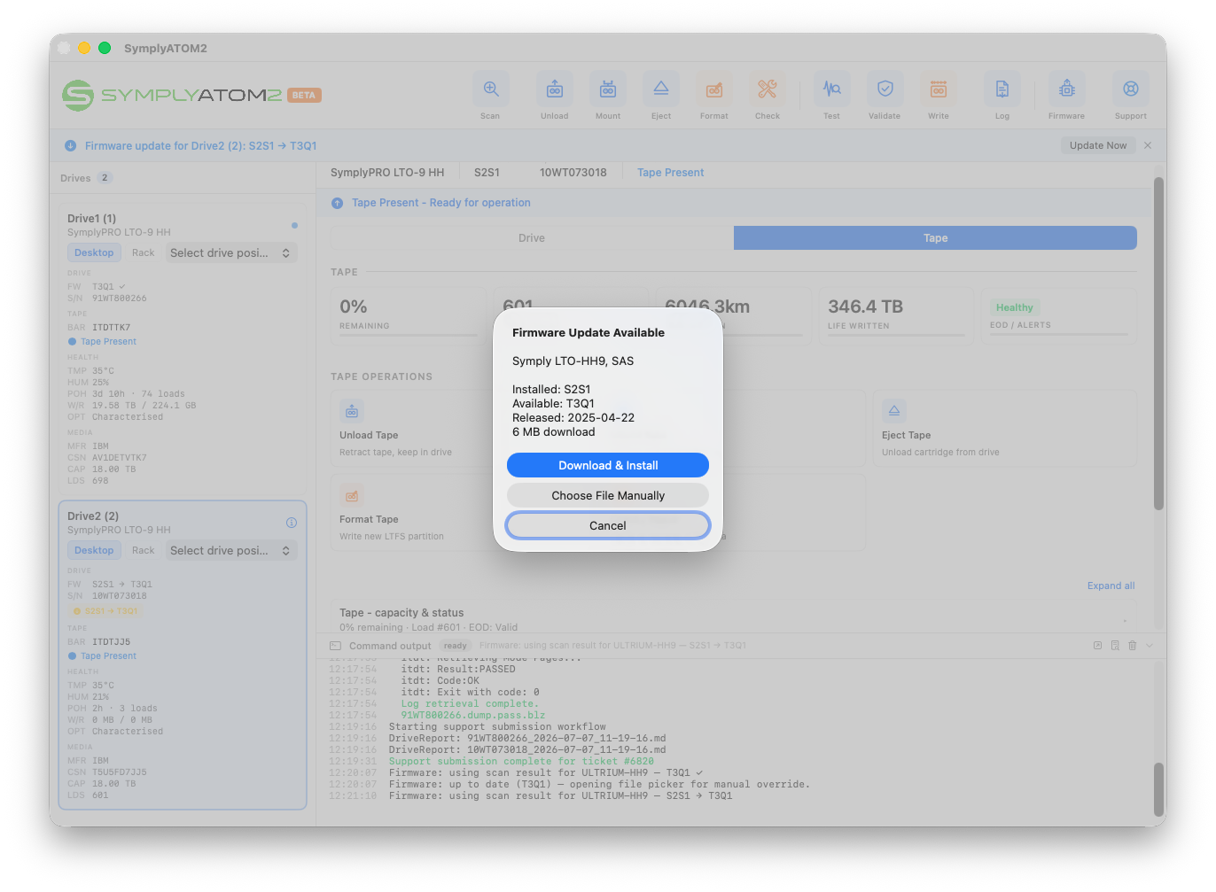Image resolution: width=1216 pixels, height=892 pixels.
Task: Run the Test tool from toolbar
Action: (x=831, y=89)
